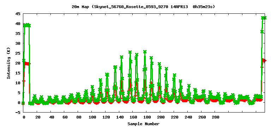Viewport: 271px width, 127px height.
Task: Click the 10 tick label on y-axis
Action: [18, 83]
